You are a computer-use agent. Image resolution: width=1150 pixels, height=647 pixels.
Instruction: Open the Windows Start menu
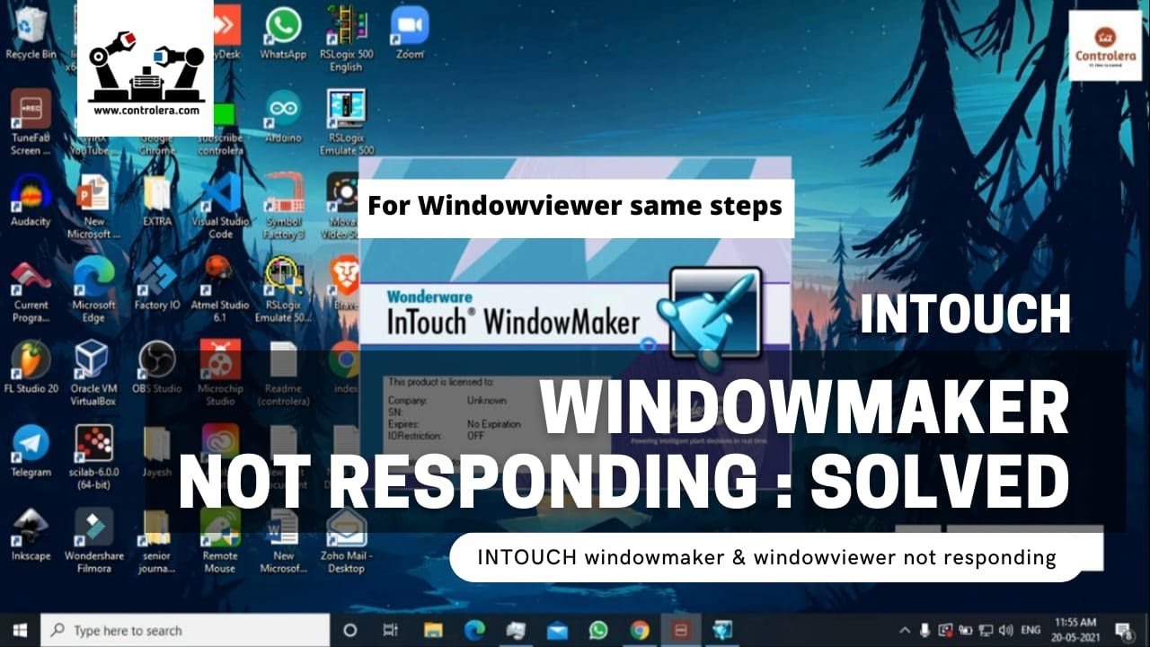tap(20, 630)
